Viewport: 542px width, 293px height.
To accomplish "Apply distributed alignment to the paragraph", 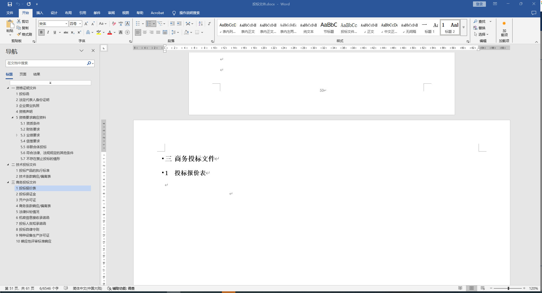I will tap(165, 32).
